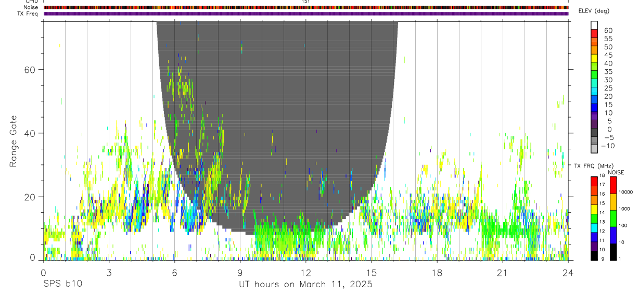Image resolution: width=639 pixels, height=295 pixels.
Task: Click the 21 hour tick label
Action: (503, 273)
